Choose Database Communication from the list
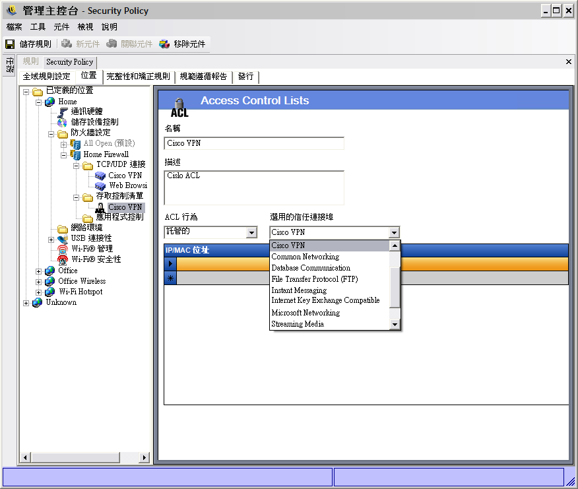 (x=329, y=268)
